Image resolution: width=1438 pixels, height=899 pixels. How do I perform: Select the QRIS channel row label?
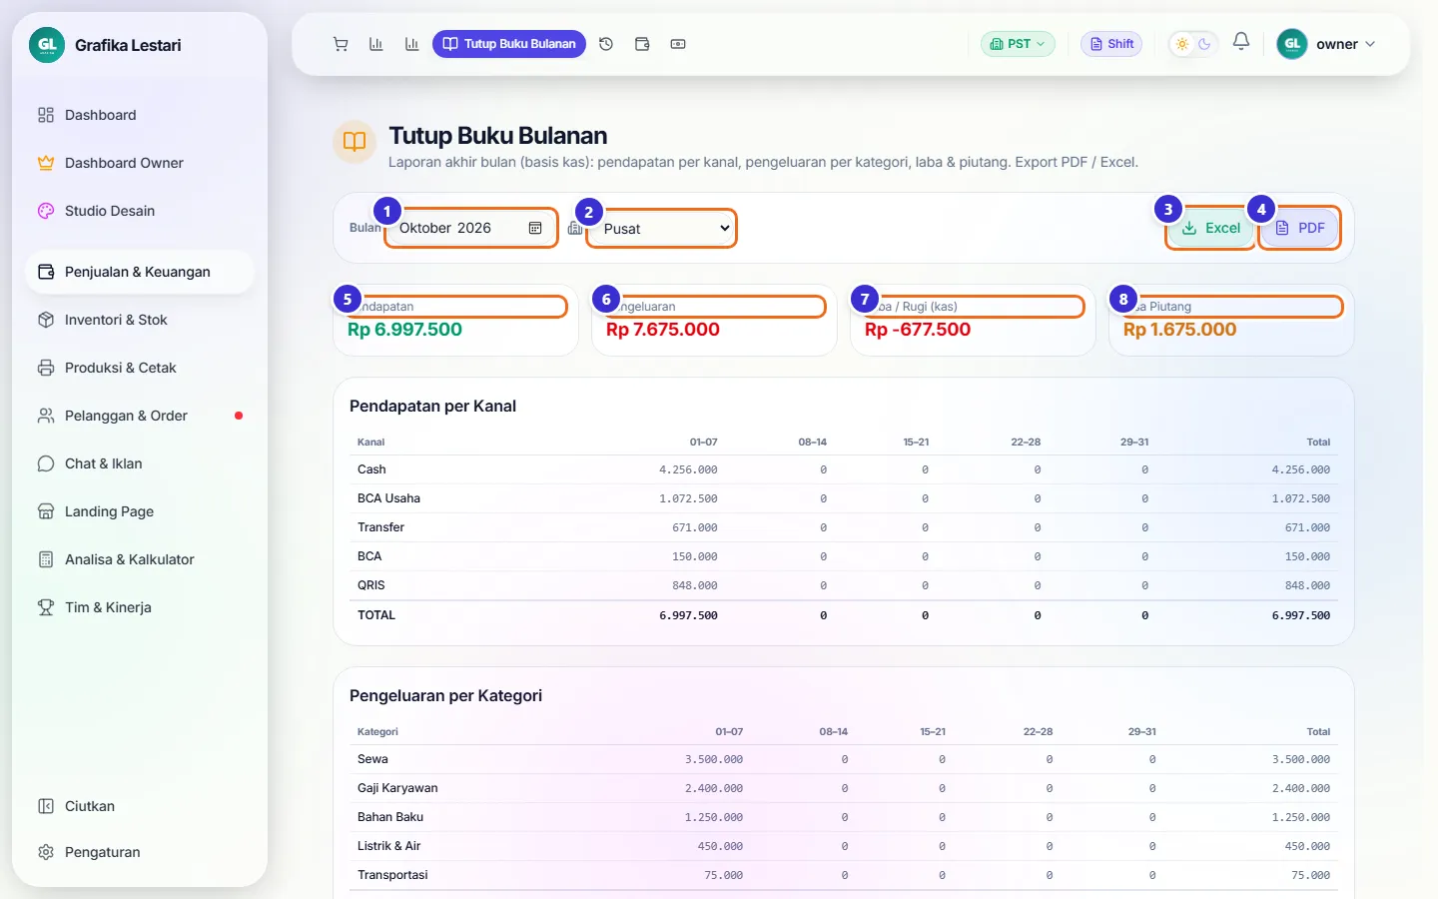tap(371, 585)
